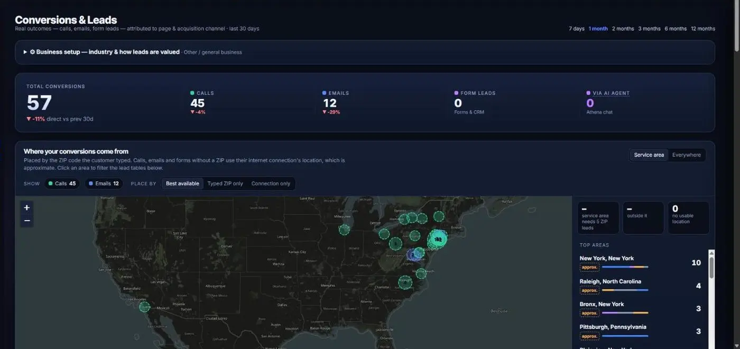Click the Emails count 12 stat
Screen dimensions: 740x349
[x=330, y=103]
